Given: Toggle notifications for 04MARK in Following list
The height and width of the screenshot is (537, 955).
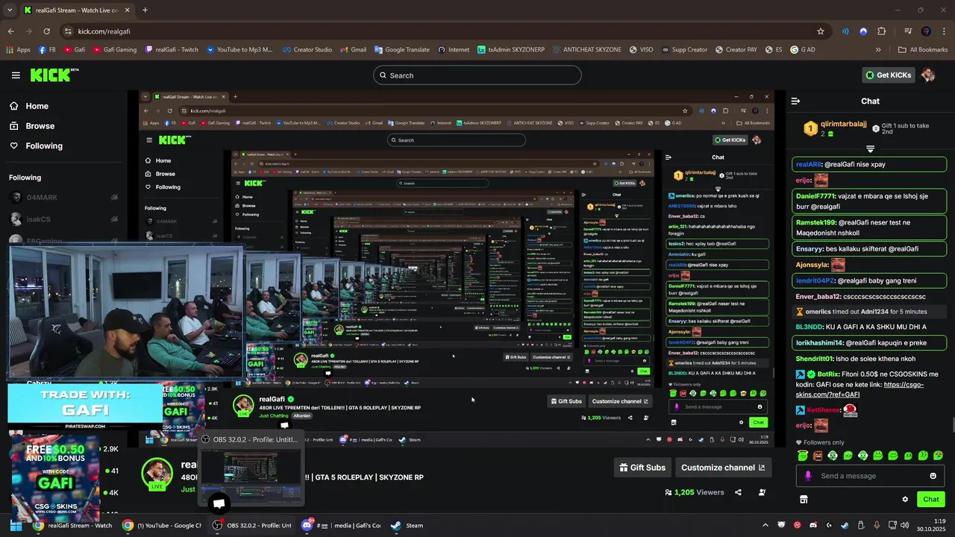Looking at the screenshot, I should tap(114, 198).
